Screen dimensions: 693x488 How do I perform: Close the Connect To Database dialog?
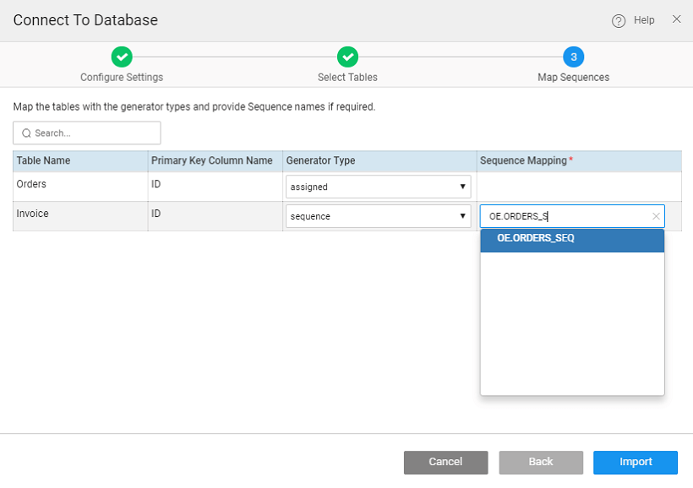pyautogui.click(x=676, y=19)
